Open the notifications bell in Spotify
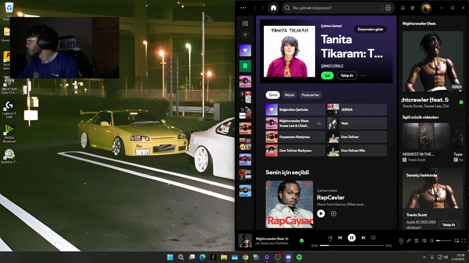This screenshot has height=263, width=469. [x=403, y=8]
